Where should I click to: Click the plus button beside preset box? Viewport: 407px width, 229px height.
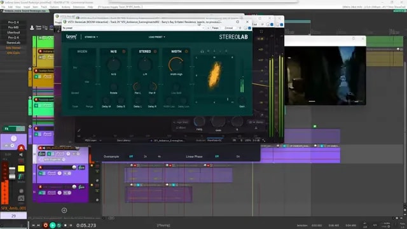point(208,28)
